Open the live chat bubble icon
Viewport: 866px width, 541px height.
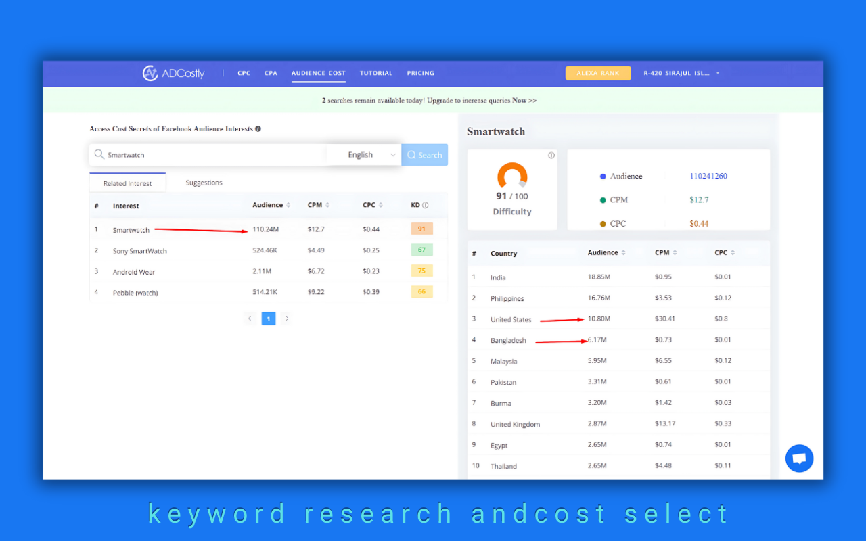tap(799, 458)
